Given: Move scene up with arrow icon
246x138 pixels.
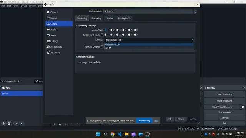Looking at the screenshot, I should 16,123.
